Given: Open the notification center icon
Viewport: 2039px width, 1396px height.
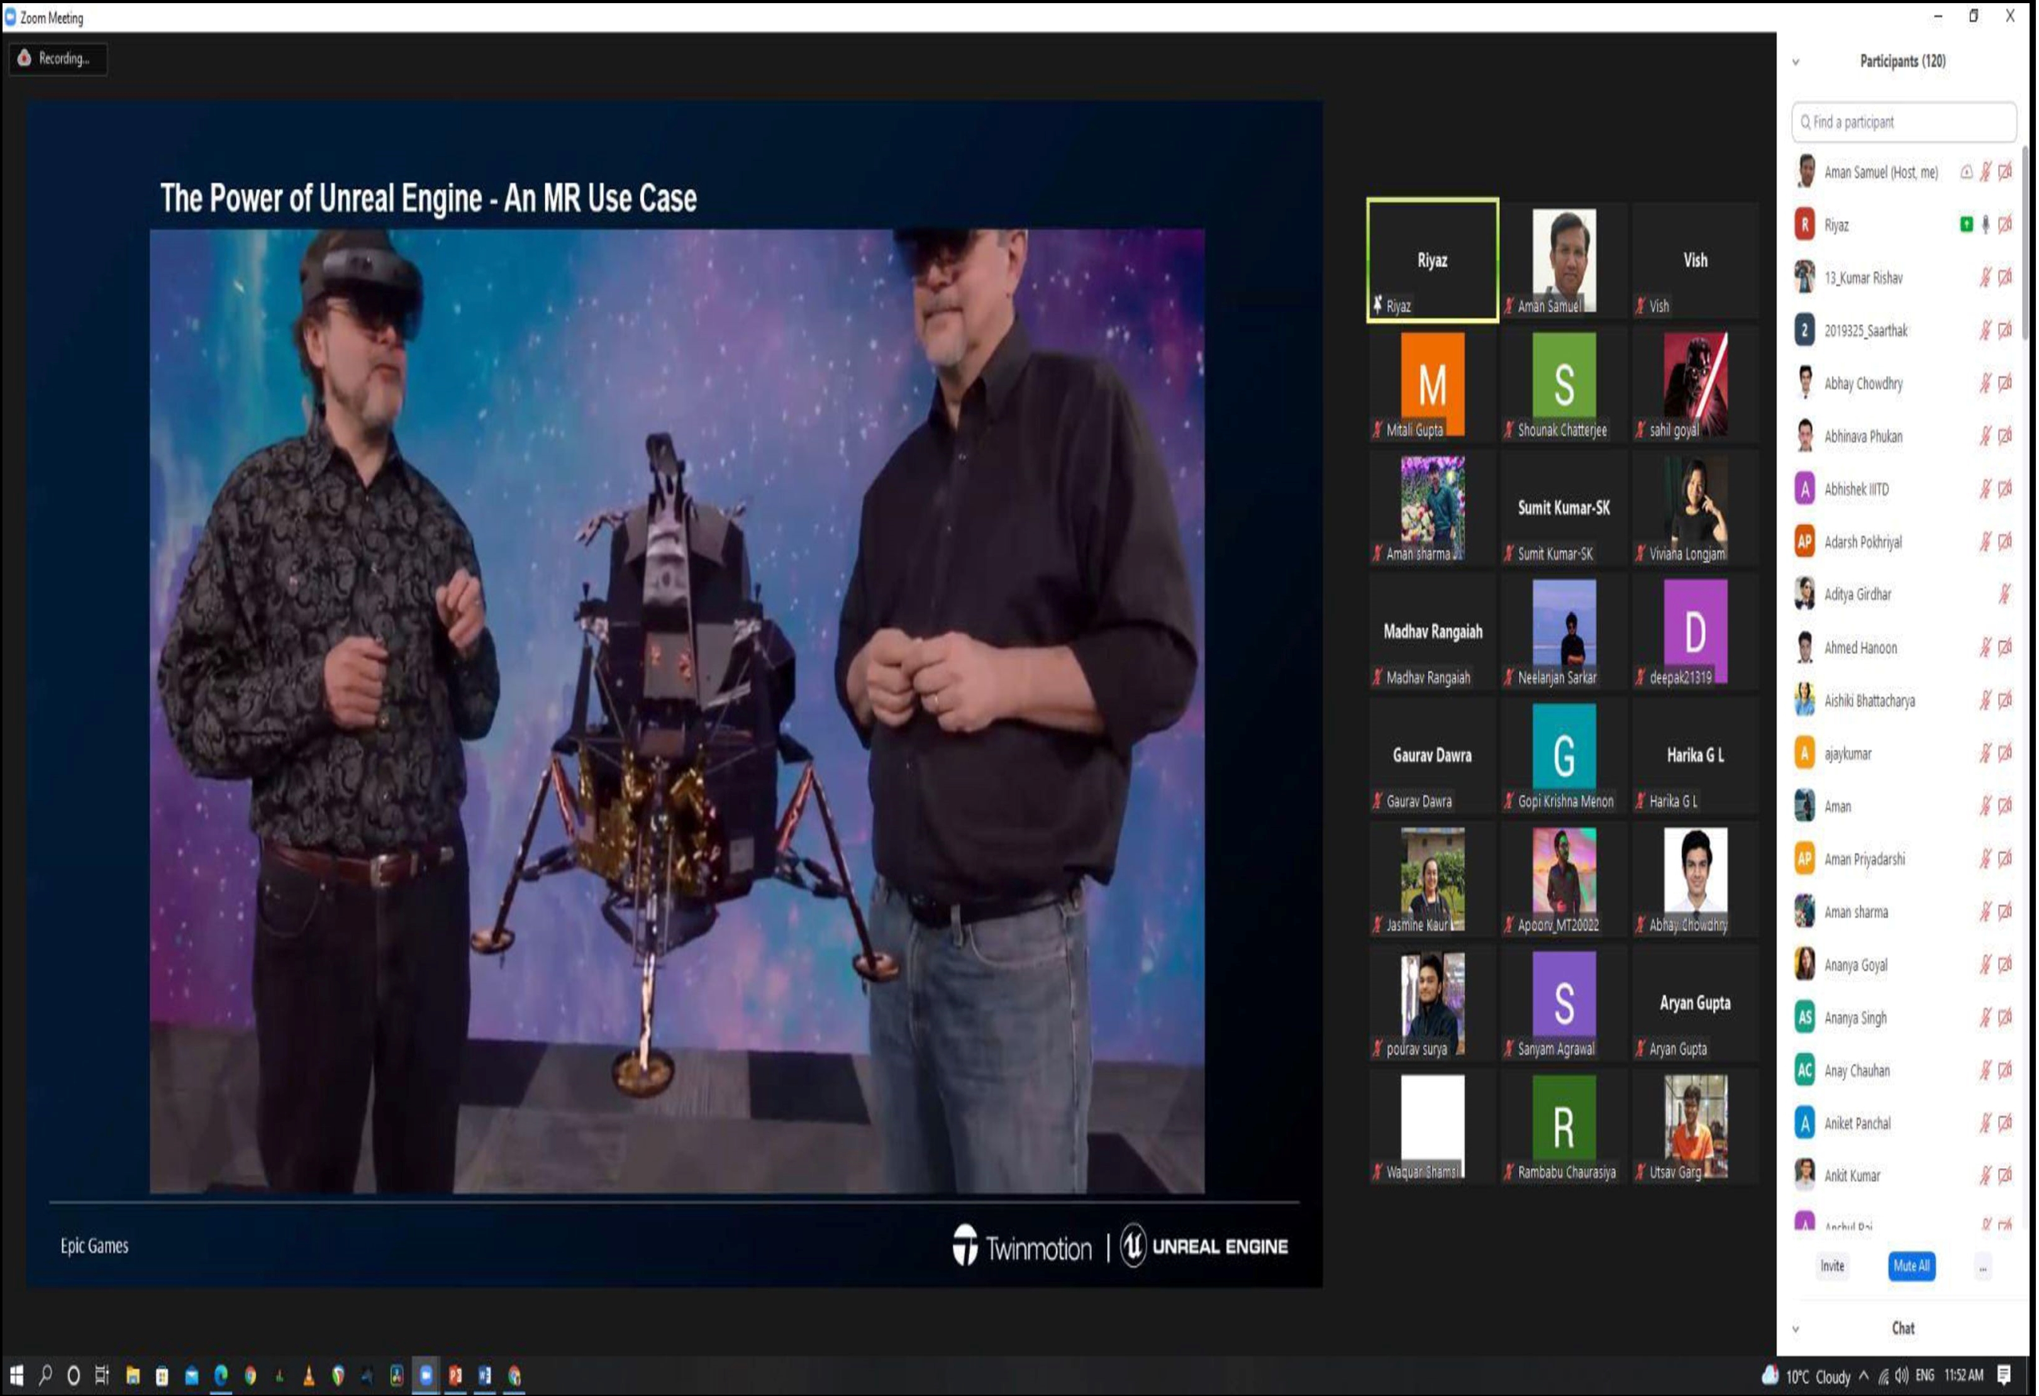Looking at the screenshot, I should point(2004,1375).
